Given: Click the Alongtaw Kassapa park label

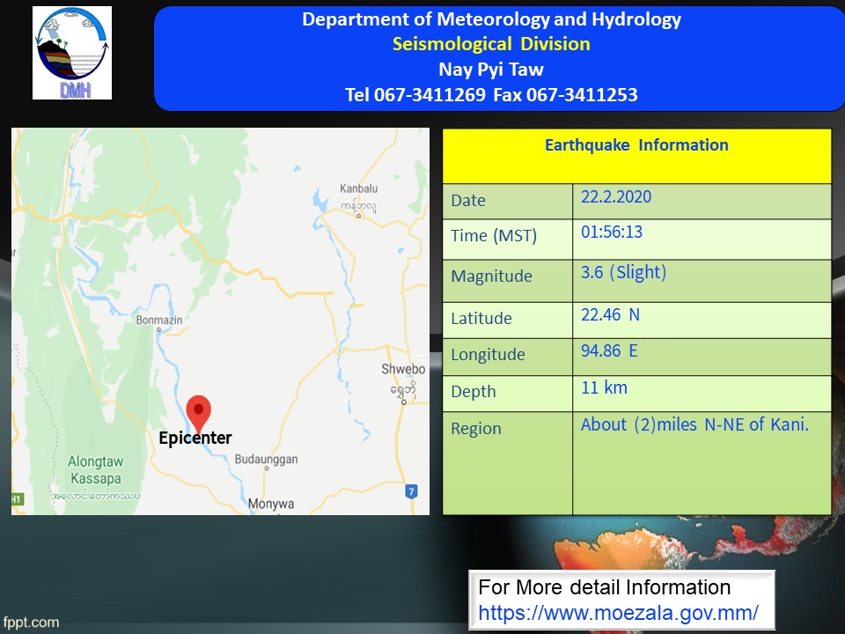Looking at the screenshot, I should (95, 470).
